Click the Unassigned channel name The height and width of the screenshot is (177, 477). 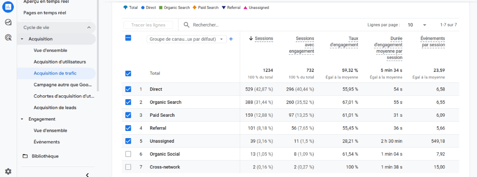click(162, 141)
